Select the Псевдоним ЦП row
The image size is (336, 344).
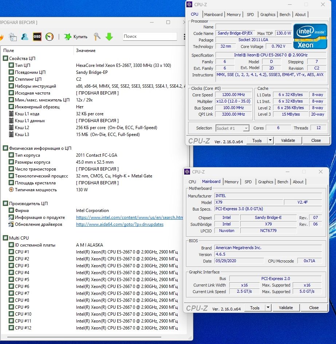(93, 72)
